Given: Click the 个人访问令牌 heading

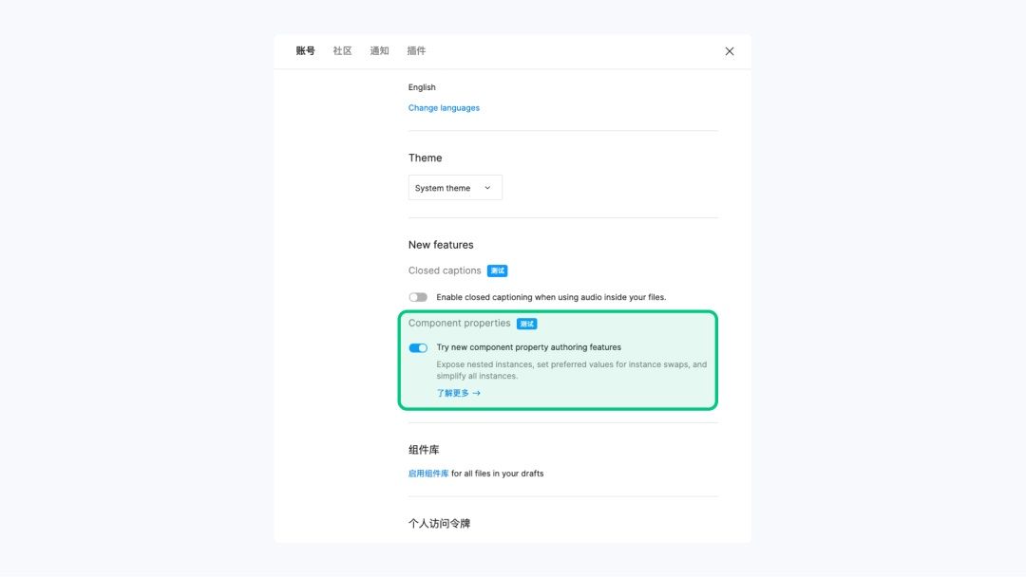Looking at the screenshot, I should (x=439, y=524).
